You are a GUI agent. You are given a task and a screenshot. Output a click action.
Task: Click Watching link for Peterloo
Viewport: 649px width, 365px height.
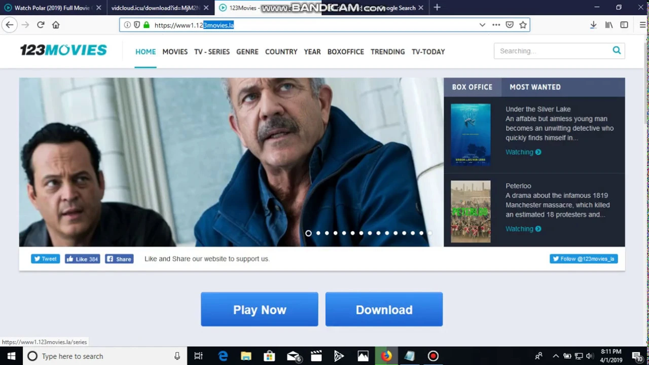[523, 229]
